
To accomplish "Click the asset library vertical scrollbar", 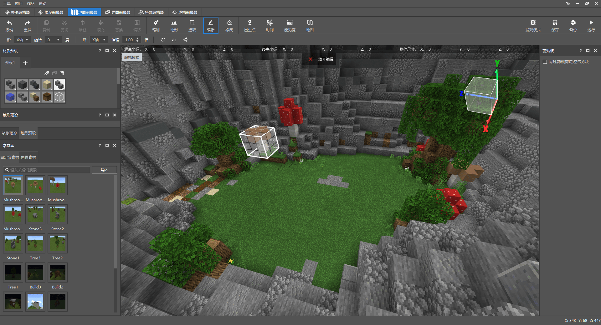I will [x=115, y=222].
